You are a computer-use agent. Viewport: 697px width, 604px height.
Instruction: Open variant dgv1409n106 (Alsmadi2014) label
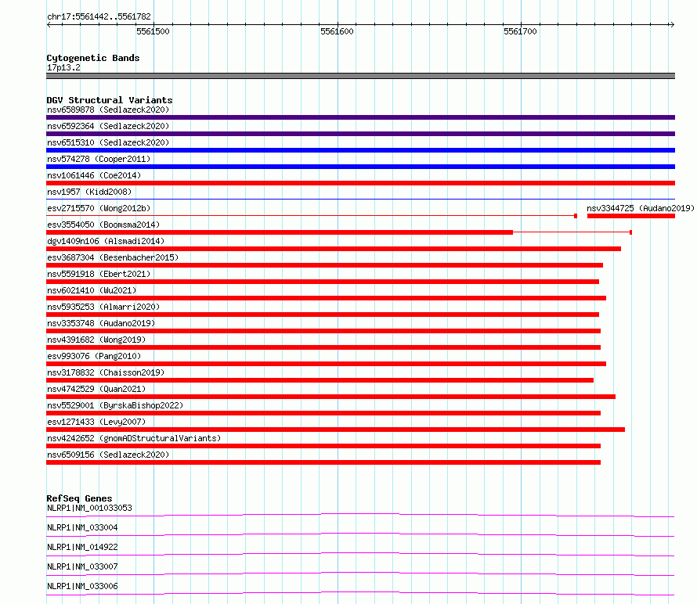coord(106,241)
